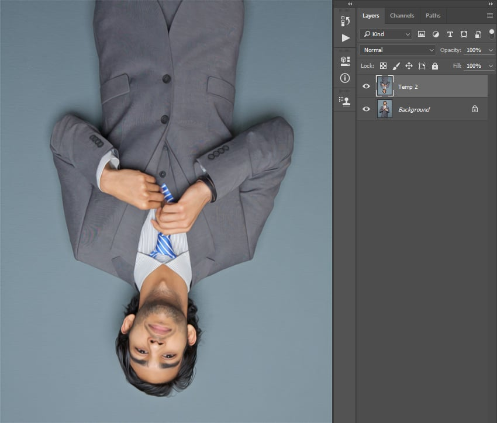The width and height of the screenshot is (497, 423).
Task: Open the Layers panel menu
Action: (x=490, y=16)
